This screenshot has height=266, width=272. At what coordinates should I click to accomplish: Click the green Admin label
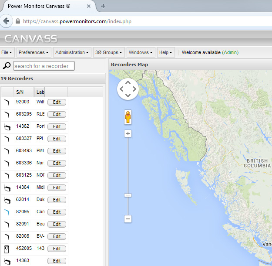pyautogui.click(x=230, y=52)
